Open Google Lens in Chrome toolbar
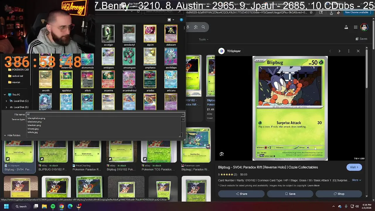This screenshot has height=211, width=375. 321,13
